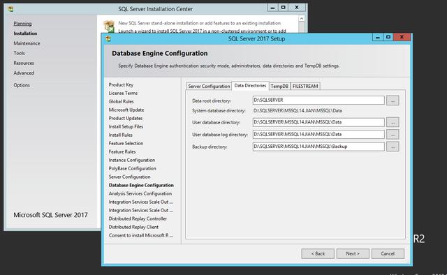Click the Back button
Image resolution: width=447 pixels, height=275 pixels.
click(318, 253)
